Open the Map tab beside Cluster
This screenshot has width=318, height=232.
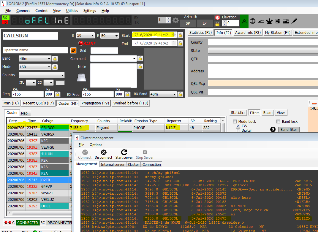pyautogui.click(x=24, y=113)
